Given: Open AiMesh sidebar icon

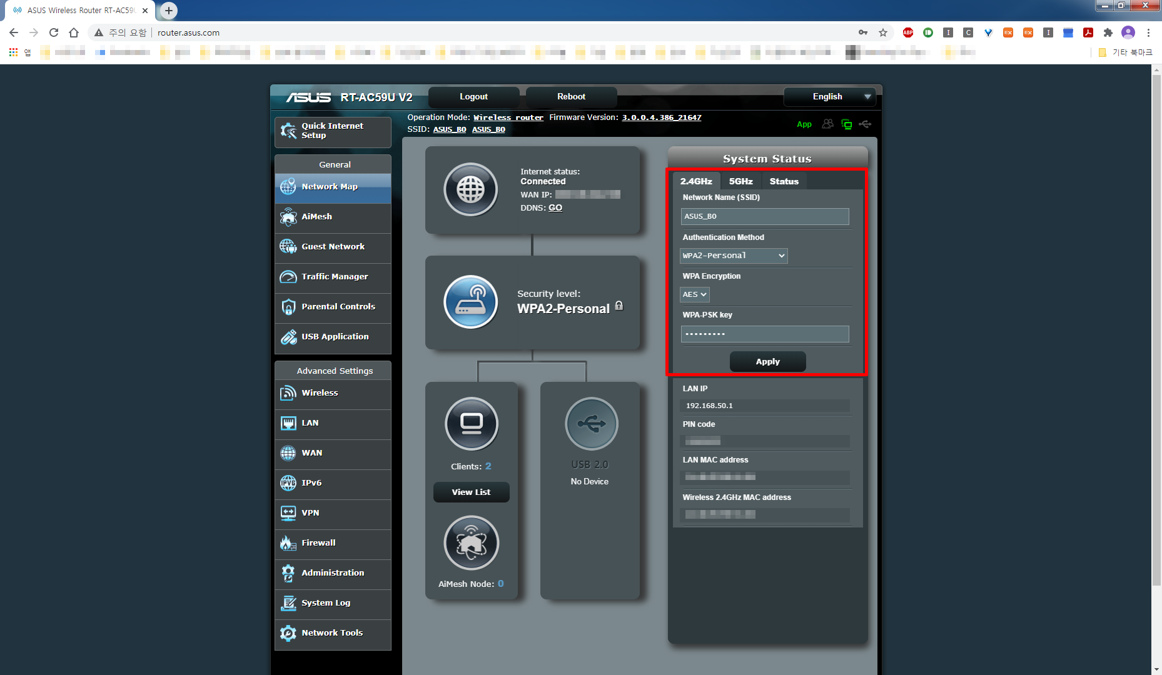Looking at the screenshot, I should [x=288, y=216].
